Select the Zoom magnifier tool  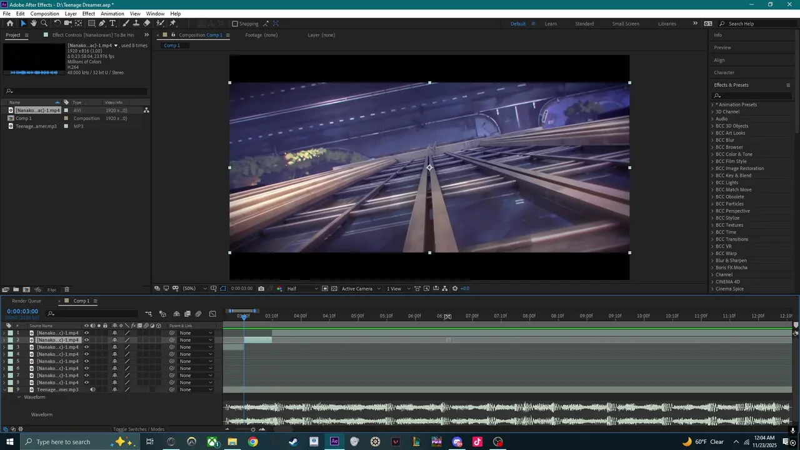[x=44, y=23]
